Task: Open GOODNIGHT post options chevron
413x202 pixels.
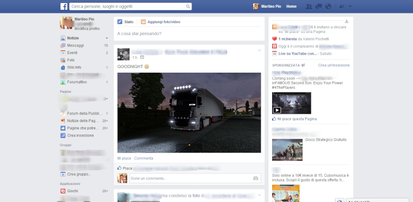Action: (x=260, y=50)
